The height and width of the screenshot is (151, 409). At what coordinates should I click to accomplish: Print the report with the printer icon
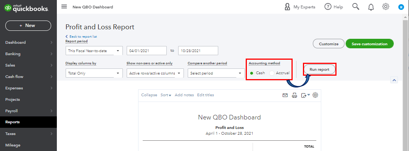(x=295, y=95)
